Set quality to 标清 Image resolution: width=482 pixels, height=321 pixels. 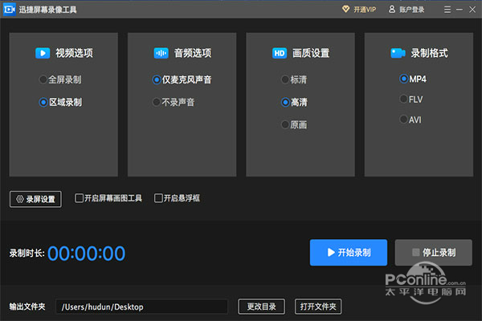(285, 79)
